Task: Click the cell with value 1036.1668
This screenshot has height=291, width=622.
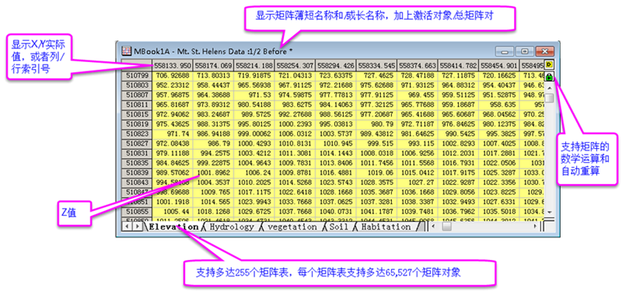Action: click(x=418, y=192)
